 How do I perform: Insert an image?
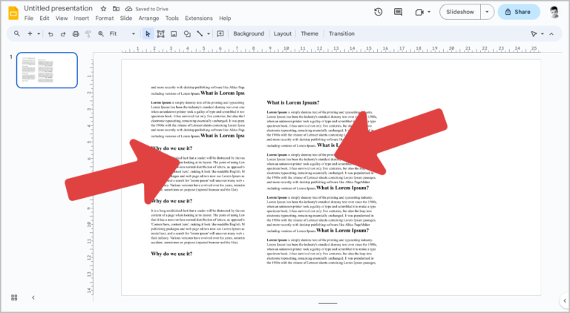point(174,34)
